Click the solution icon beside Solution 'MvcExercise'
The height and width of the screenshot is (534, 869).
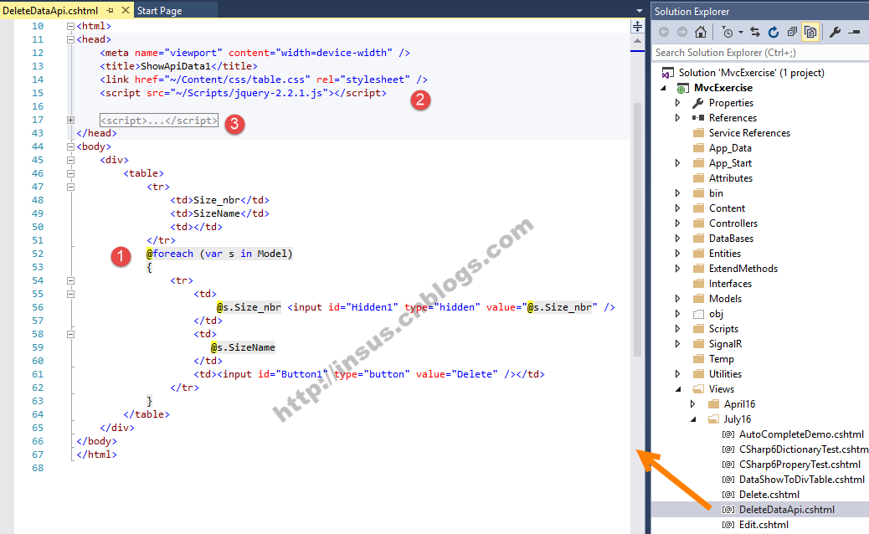coord(668,73)
